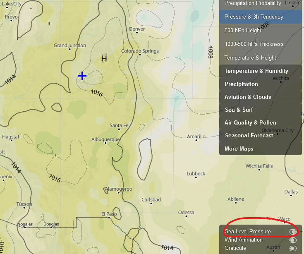
Task: Open Air Quality & Pollen maps
Action: coord(250,122)
